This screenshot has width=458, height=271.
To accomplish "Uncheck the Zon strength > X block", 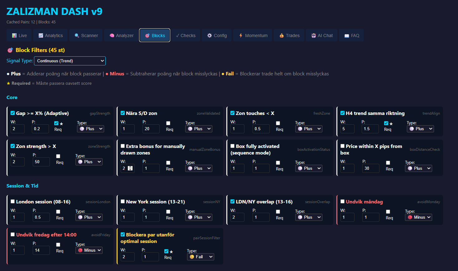I will point(13,146).
